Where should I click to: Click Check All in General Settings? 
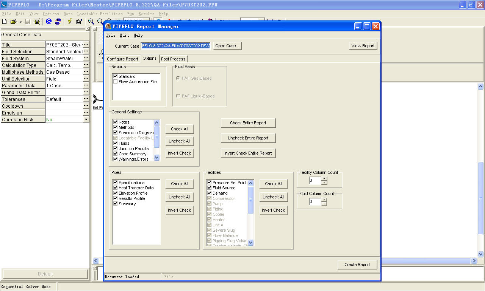click(x=180, y=129)
